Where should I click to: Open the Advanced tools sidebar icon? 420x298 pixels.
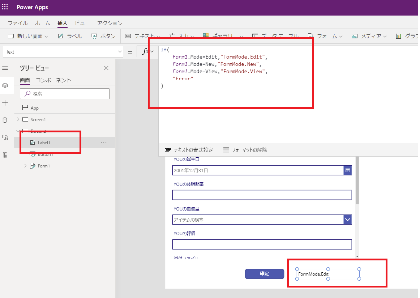click(5, 155)
